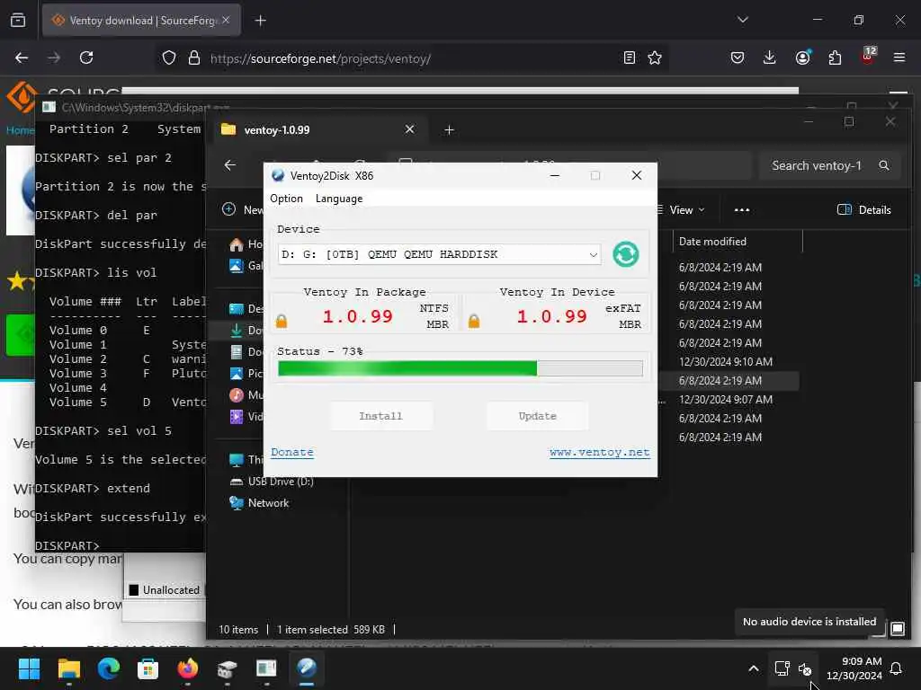Screen dimensions: 921x690
Task: Click the Install button in Ventoy2Disk
Action: [380, 415]
